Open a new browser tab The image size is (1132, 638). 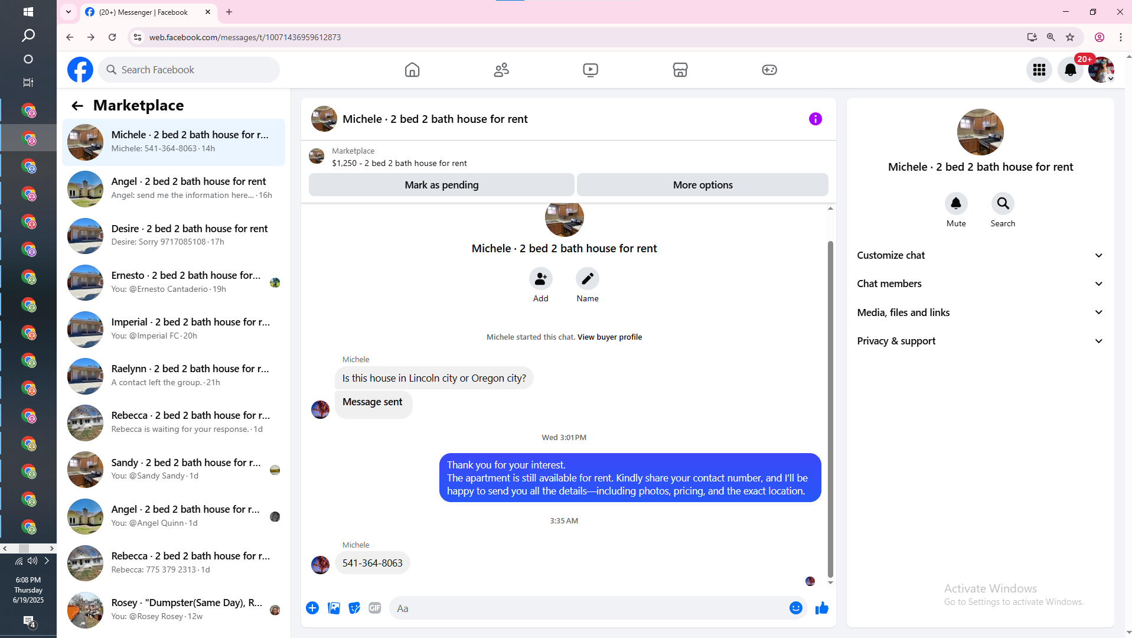229,12
